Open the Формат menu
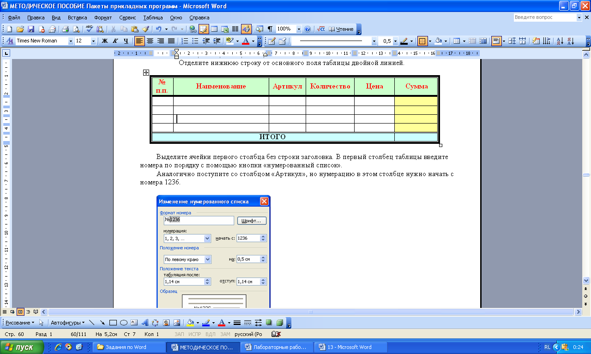The image size is (591, 354). pyautogui.click(x=103, y=18)
